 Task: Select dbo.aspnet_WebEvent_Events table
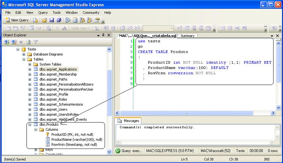[63, 119]
